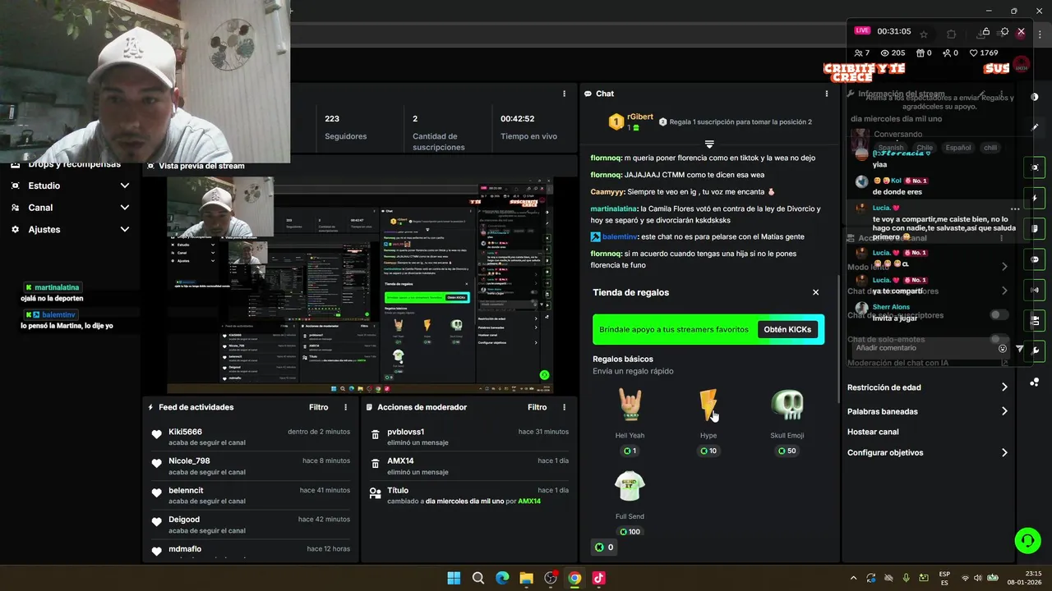Click Nicole_798 in activity feed
1052x591 pixels.
pos(189,460)
